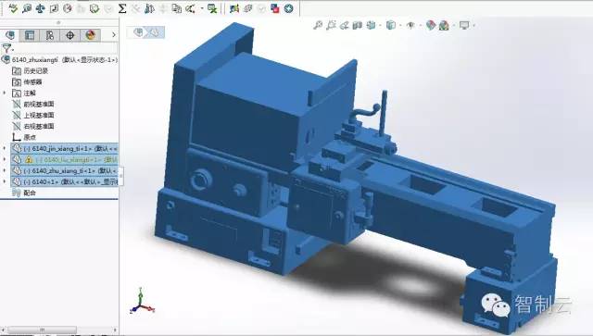The width and height of the screenshot is (593, 336).
Task: Open the Mass Properties sigma tool
Action: [x=121, y=8]
